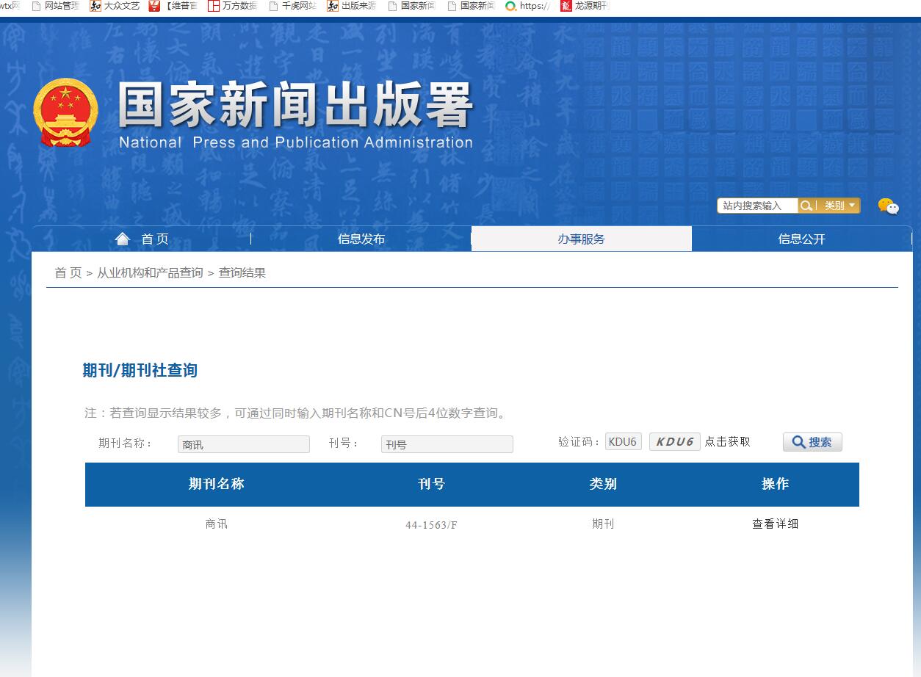This screenshot has width=921, height=677.
Task: Switch to the 信息公开 navigation tab
Action: [x=801, y=238]
